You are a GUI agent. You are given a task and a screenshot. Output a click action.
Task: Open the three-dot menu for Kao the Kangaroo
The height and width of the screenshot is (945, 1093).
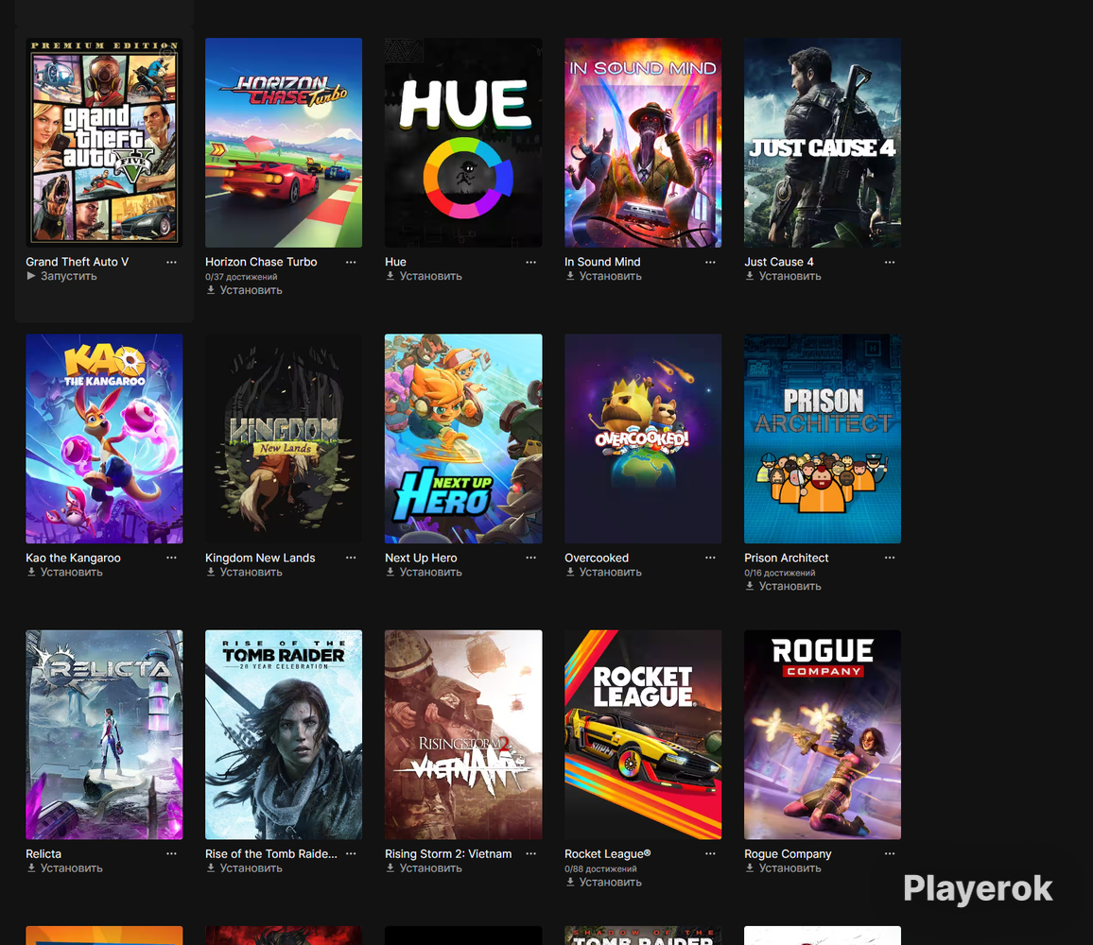click(x=171, y=558)
